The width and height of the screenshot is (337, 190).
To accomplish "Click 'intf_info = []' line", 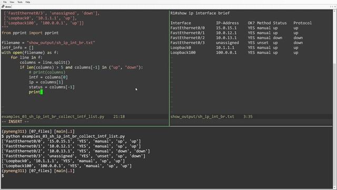I will pyautogui.click(x=17, y=47).
